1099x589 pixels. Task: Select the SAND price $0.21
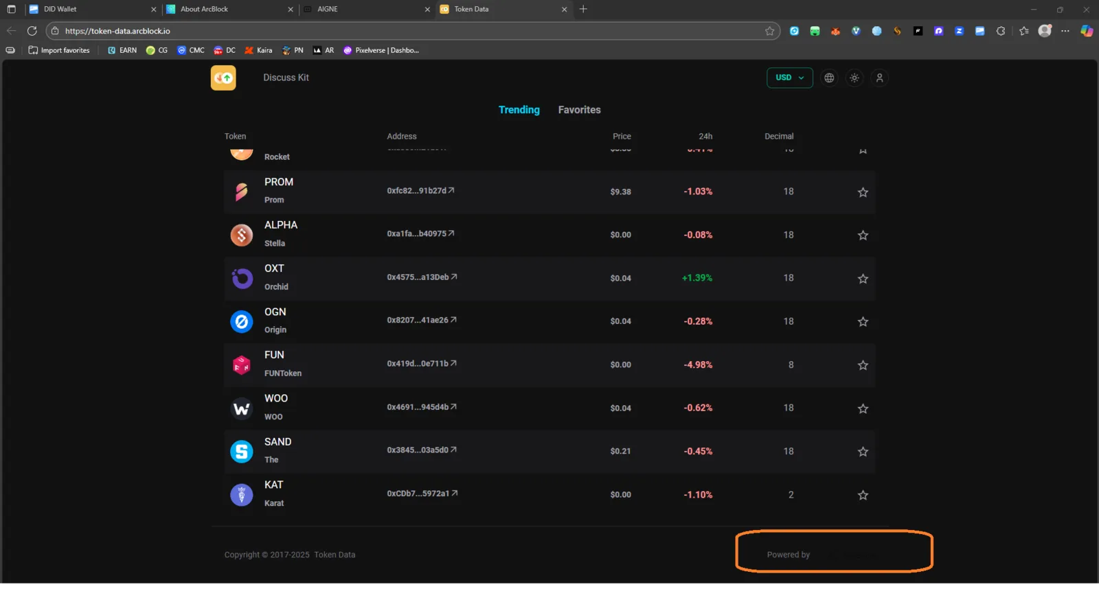click(620, 452)
